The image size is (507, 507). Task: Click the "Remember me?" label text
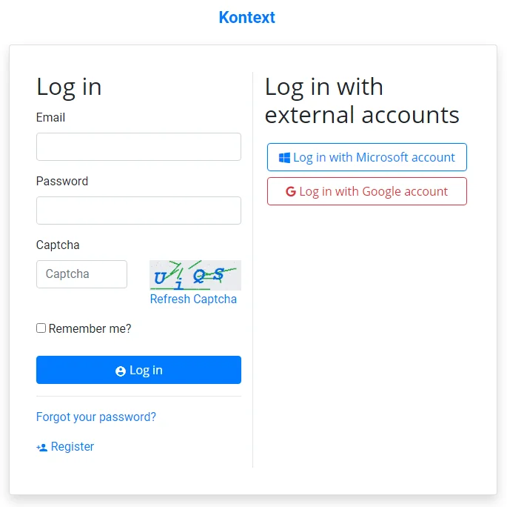90,328
